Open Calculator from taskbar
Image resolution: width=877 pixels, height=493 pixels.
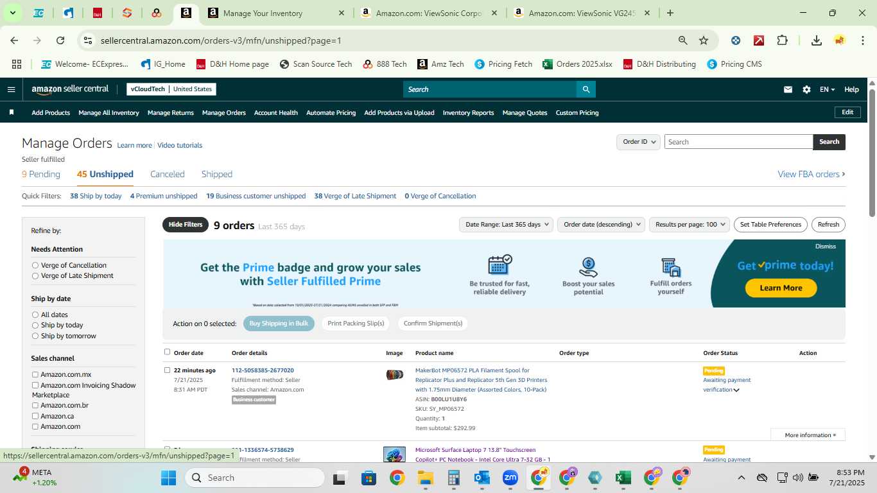[454, 478]
